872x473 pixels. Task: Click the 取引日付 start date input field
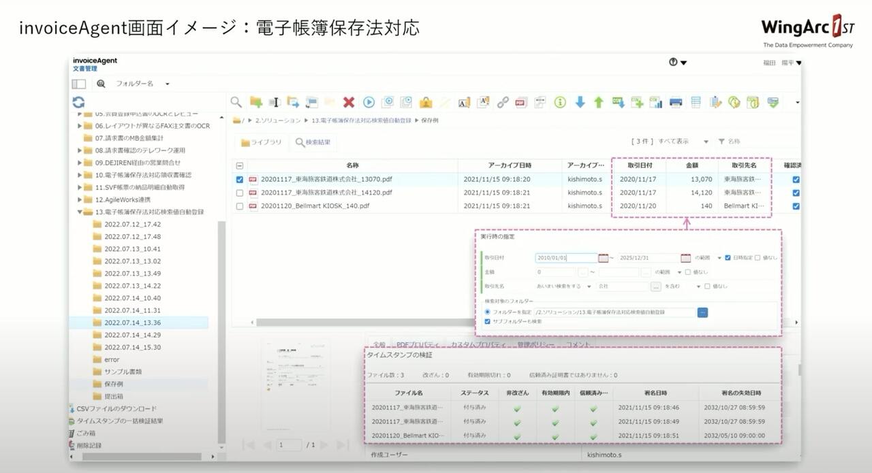coord(566,258)
